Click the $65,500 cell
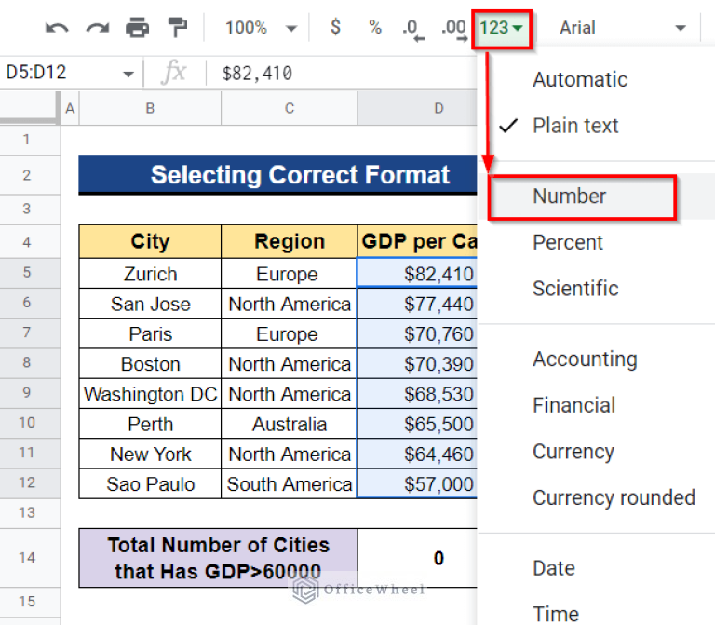Screen dimensions: 715x625 click(x=417, y=424)
